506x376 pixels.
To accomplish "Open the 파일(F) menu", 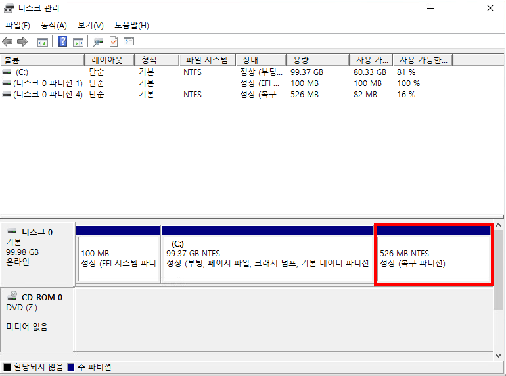I will (18, 25).
